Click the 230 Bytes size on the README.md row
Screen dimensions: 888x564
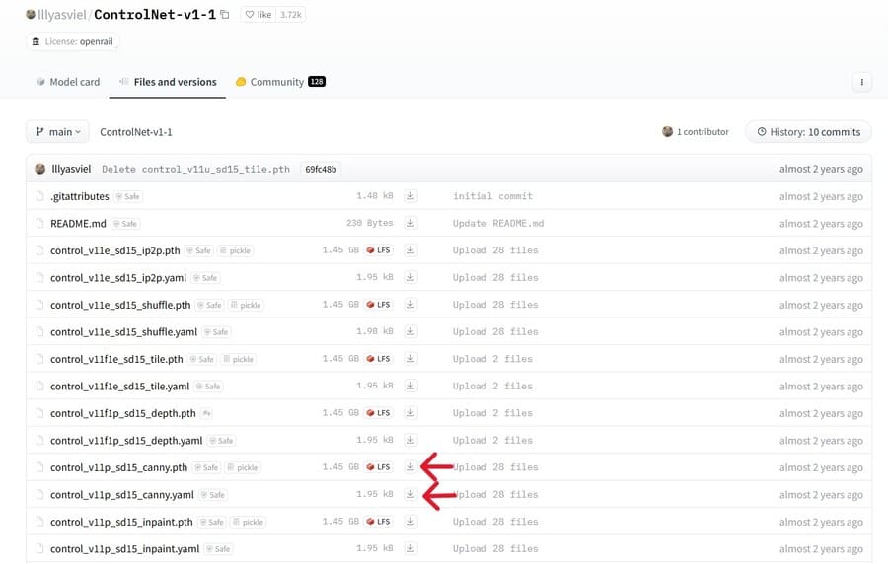pos(370,223)
